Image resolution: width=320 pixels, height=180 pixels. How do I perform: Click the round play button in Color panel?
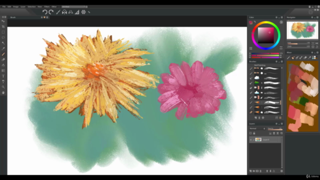(x=281, y=22)
